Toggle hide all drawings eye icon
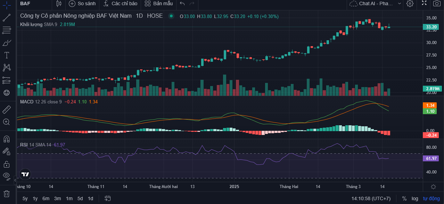444x204 pixels. pyautogui.click(x=7, y=176)
